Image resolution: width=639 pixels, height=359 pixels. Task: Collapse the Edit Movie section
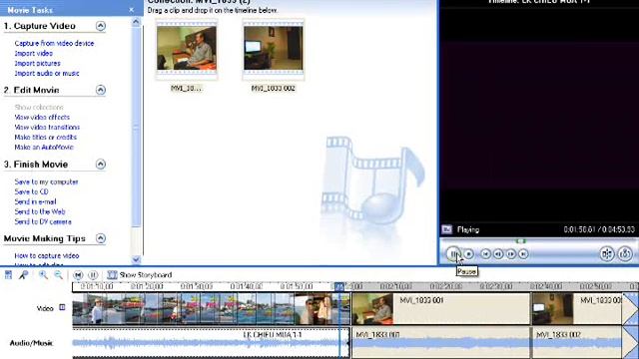coord(101,90)
